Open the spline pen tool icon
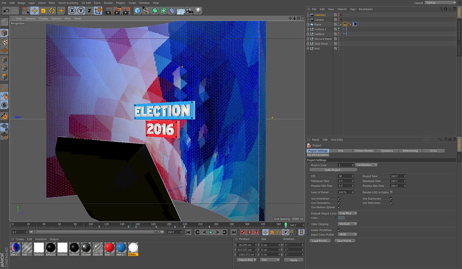The height and width of the screenshot is (269, 462). pyautogui.click(x=146, y=11)
